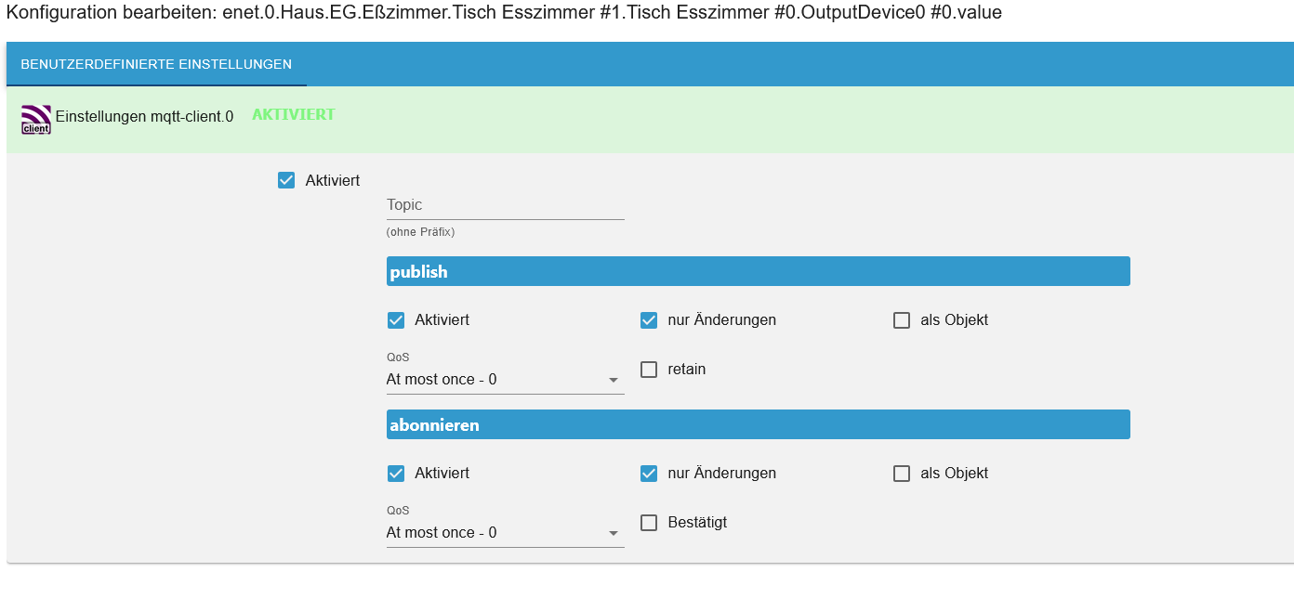Image resolution: width=1294 pixels, height=598 pixels.
Task: Toggle the main Aktiviert checkbox above Topic
Action: tap(286, 180)
